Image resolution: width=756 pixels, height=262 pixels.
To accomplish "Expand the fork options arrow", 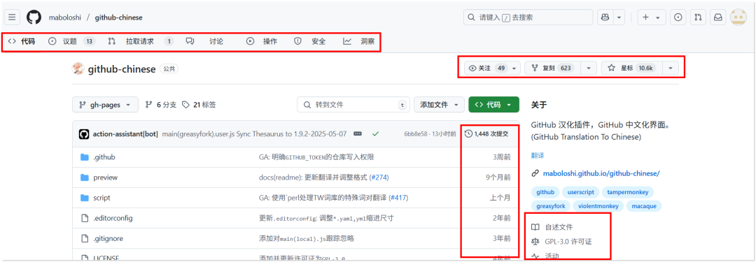I will tap(588, 68).
